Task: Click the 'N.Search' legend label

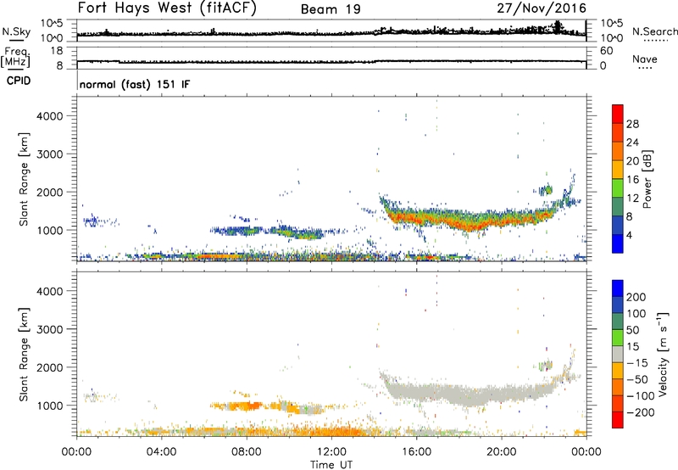Action: point(654,31)
